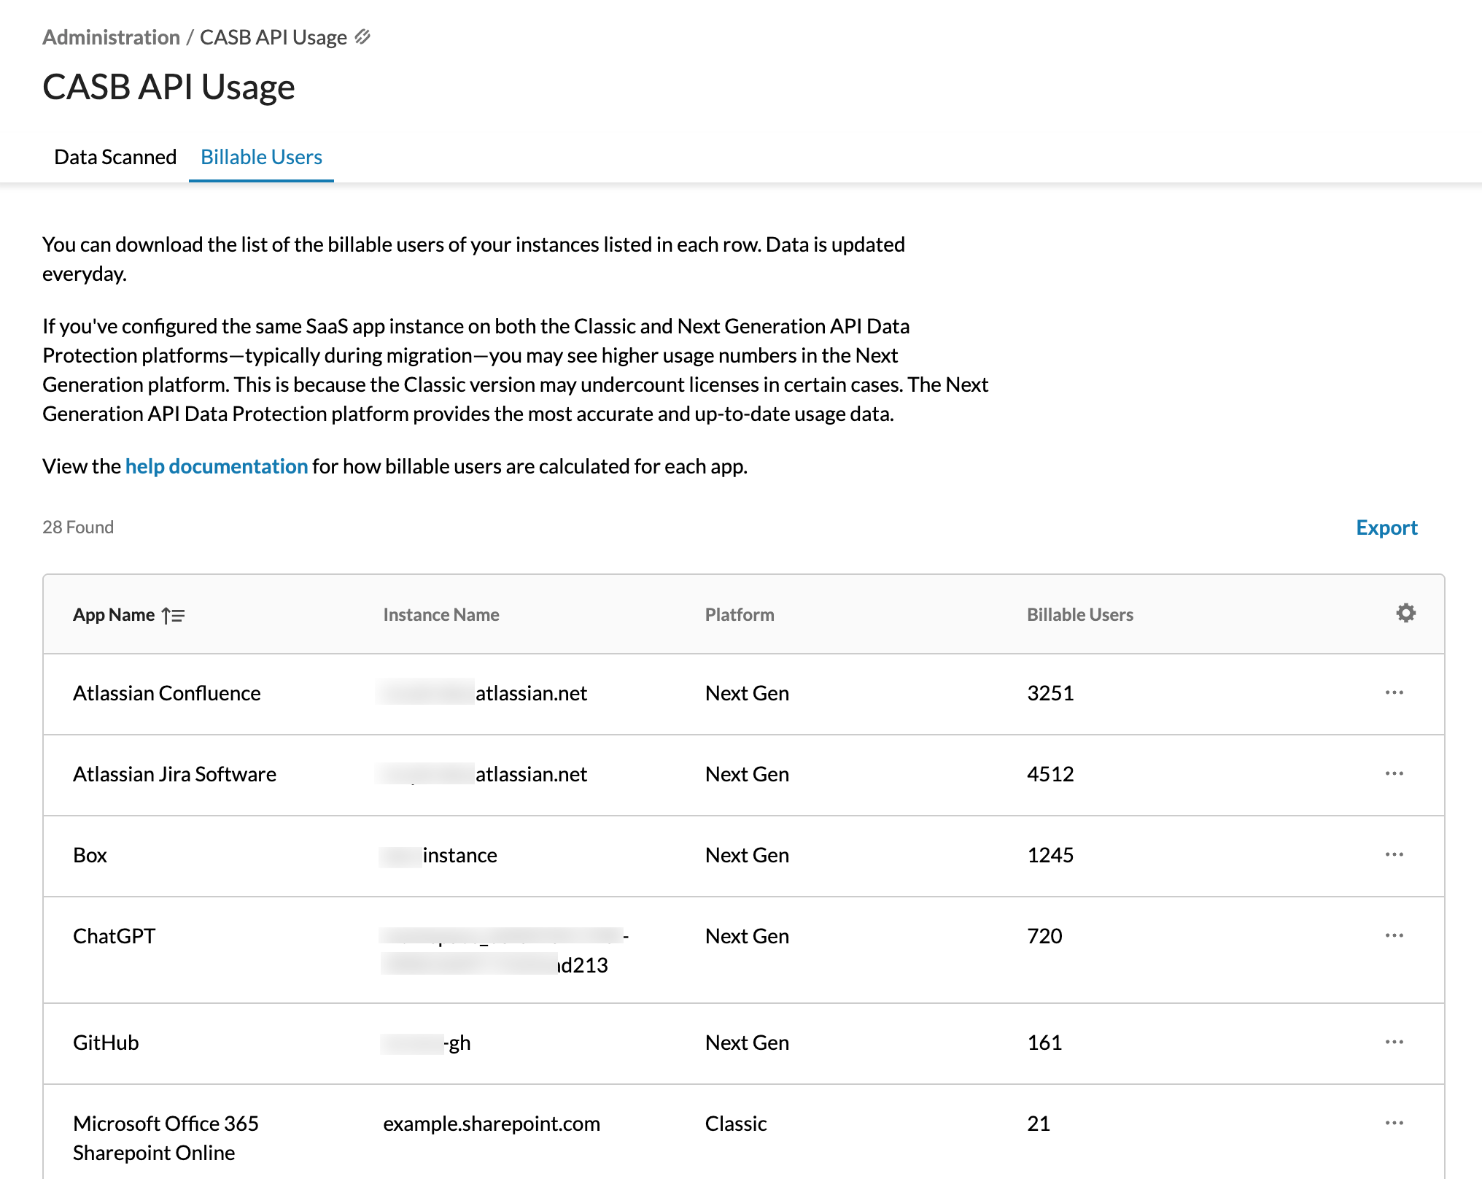Click the copy-link icon beside CASB API Usage breadcrumb

[364, 35]
